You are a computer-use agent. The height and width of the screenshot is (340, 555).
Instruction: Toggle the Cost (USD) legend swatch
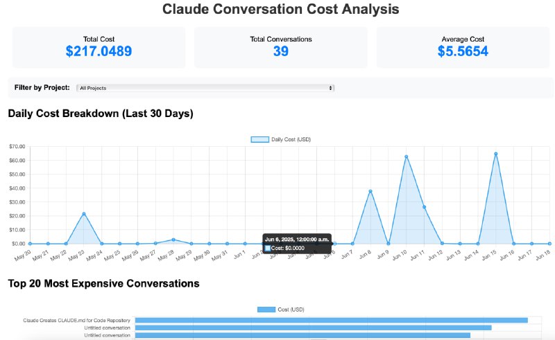[x=266, y=310]
